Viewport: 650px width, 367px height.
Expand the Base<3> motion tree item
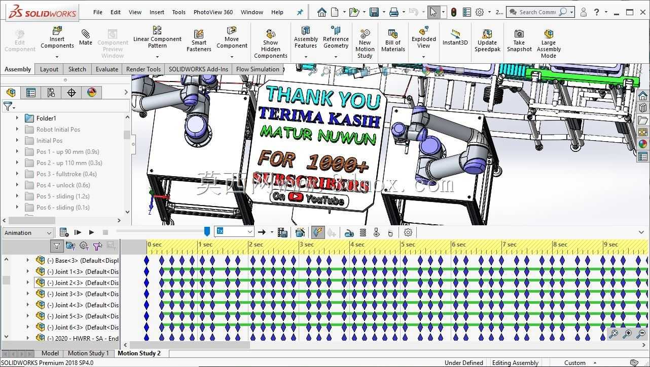(28, 260)
